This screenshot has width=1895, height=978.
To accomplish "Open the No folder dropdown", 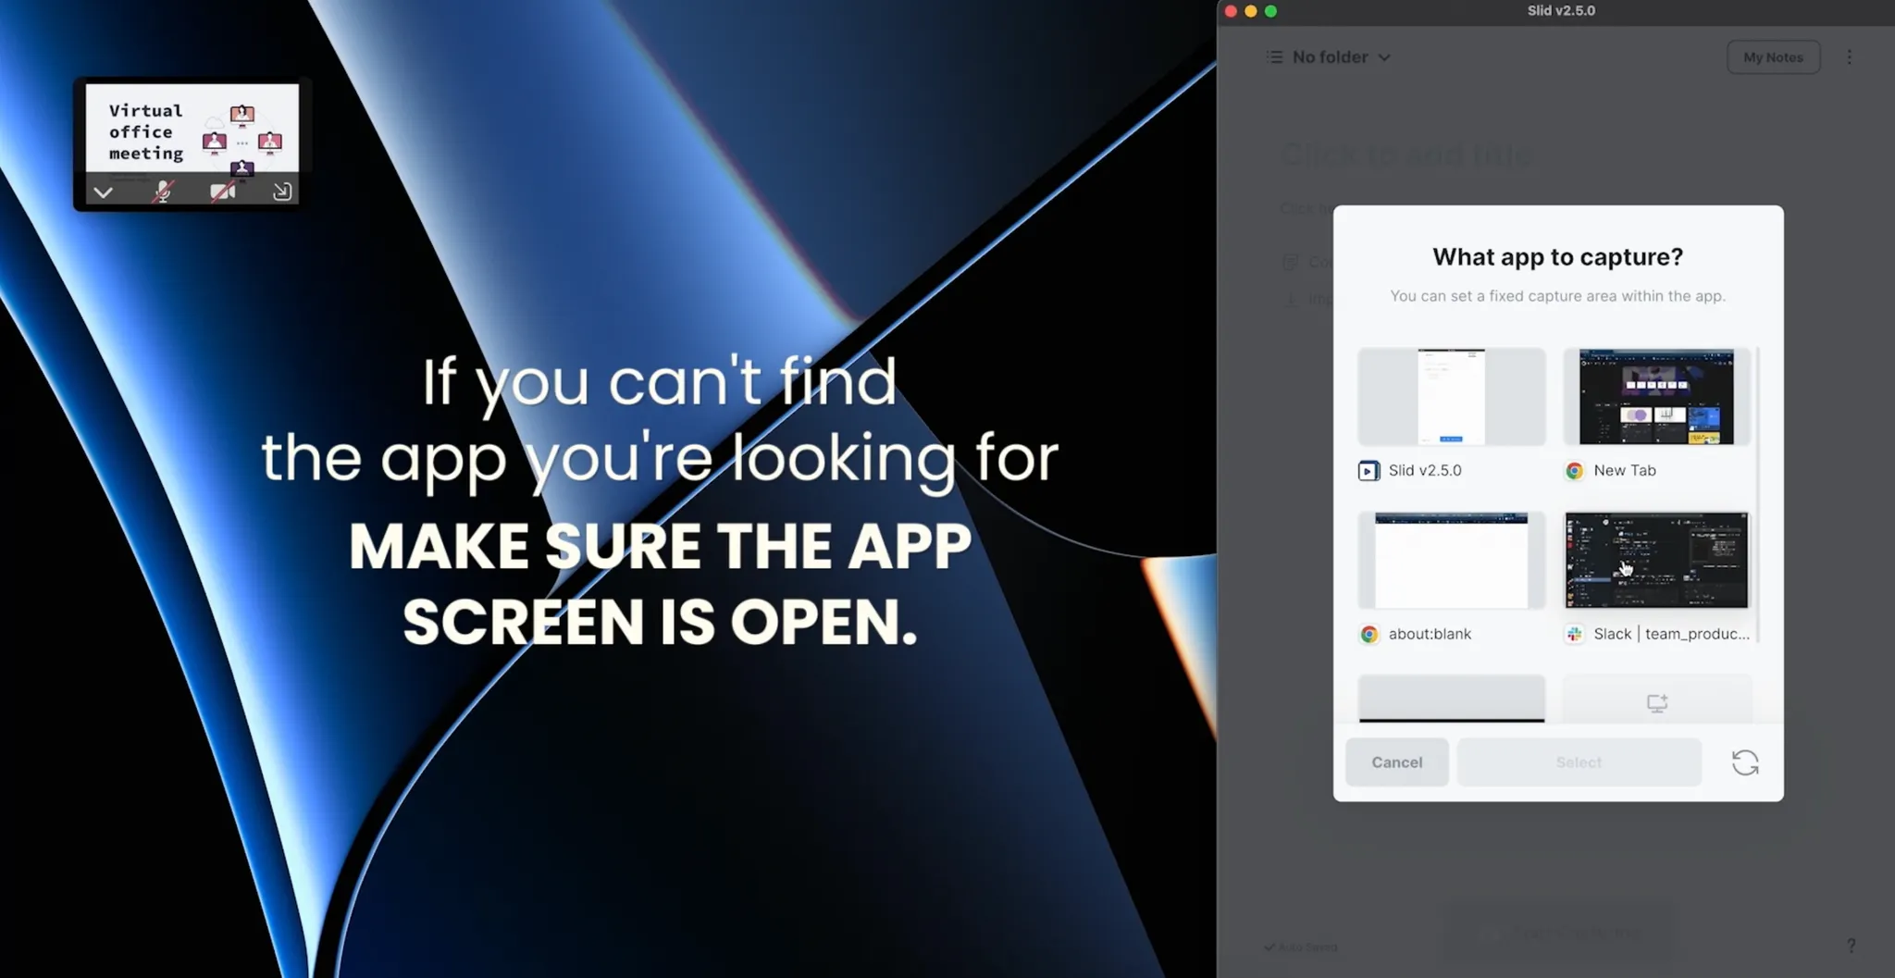I will [x=1341, y=57].
